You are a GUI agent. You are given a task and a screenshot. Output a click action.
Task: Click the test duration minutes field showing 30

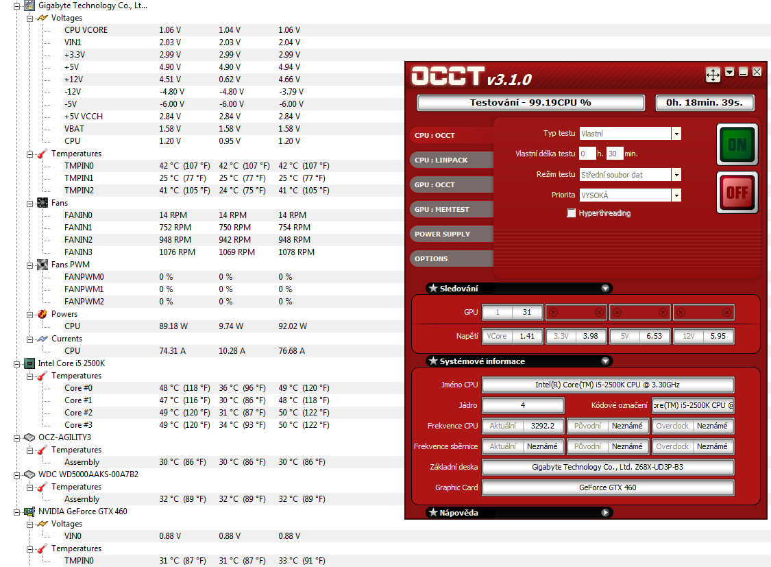point(615,154)
